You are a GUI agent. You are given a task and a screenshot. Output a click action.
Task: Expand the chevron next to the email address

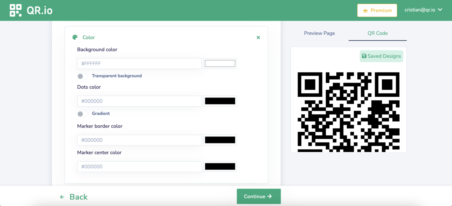tap(440, 10)
